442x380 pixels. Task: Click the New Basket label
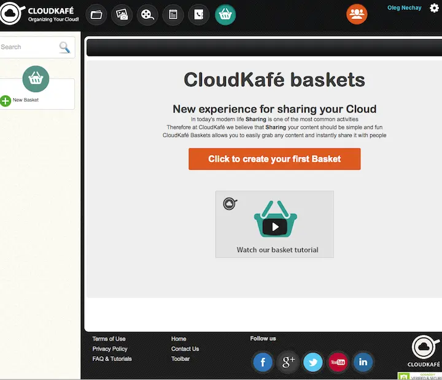click(x=26, y=100)
